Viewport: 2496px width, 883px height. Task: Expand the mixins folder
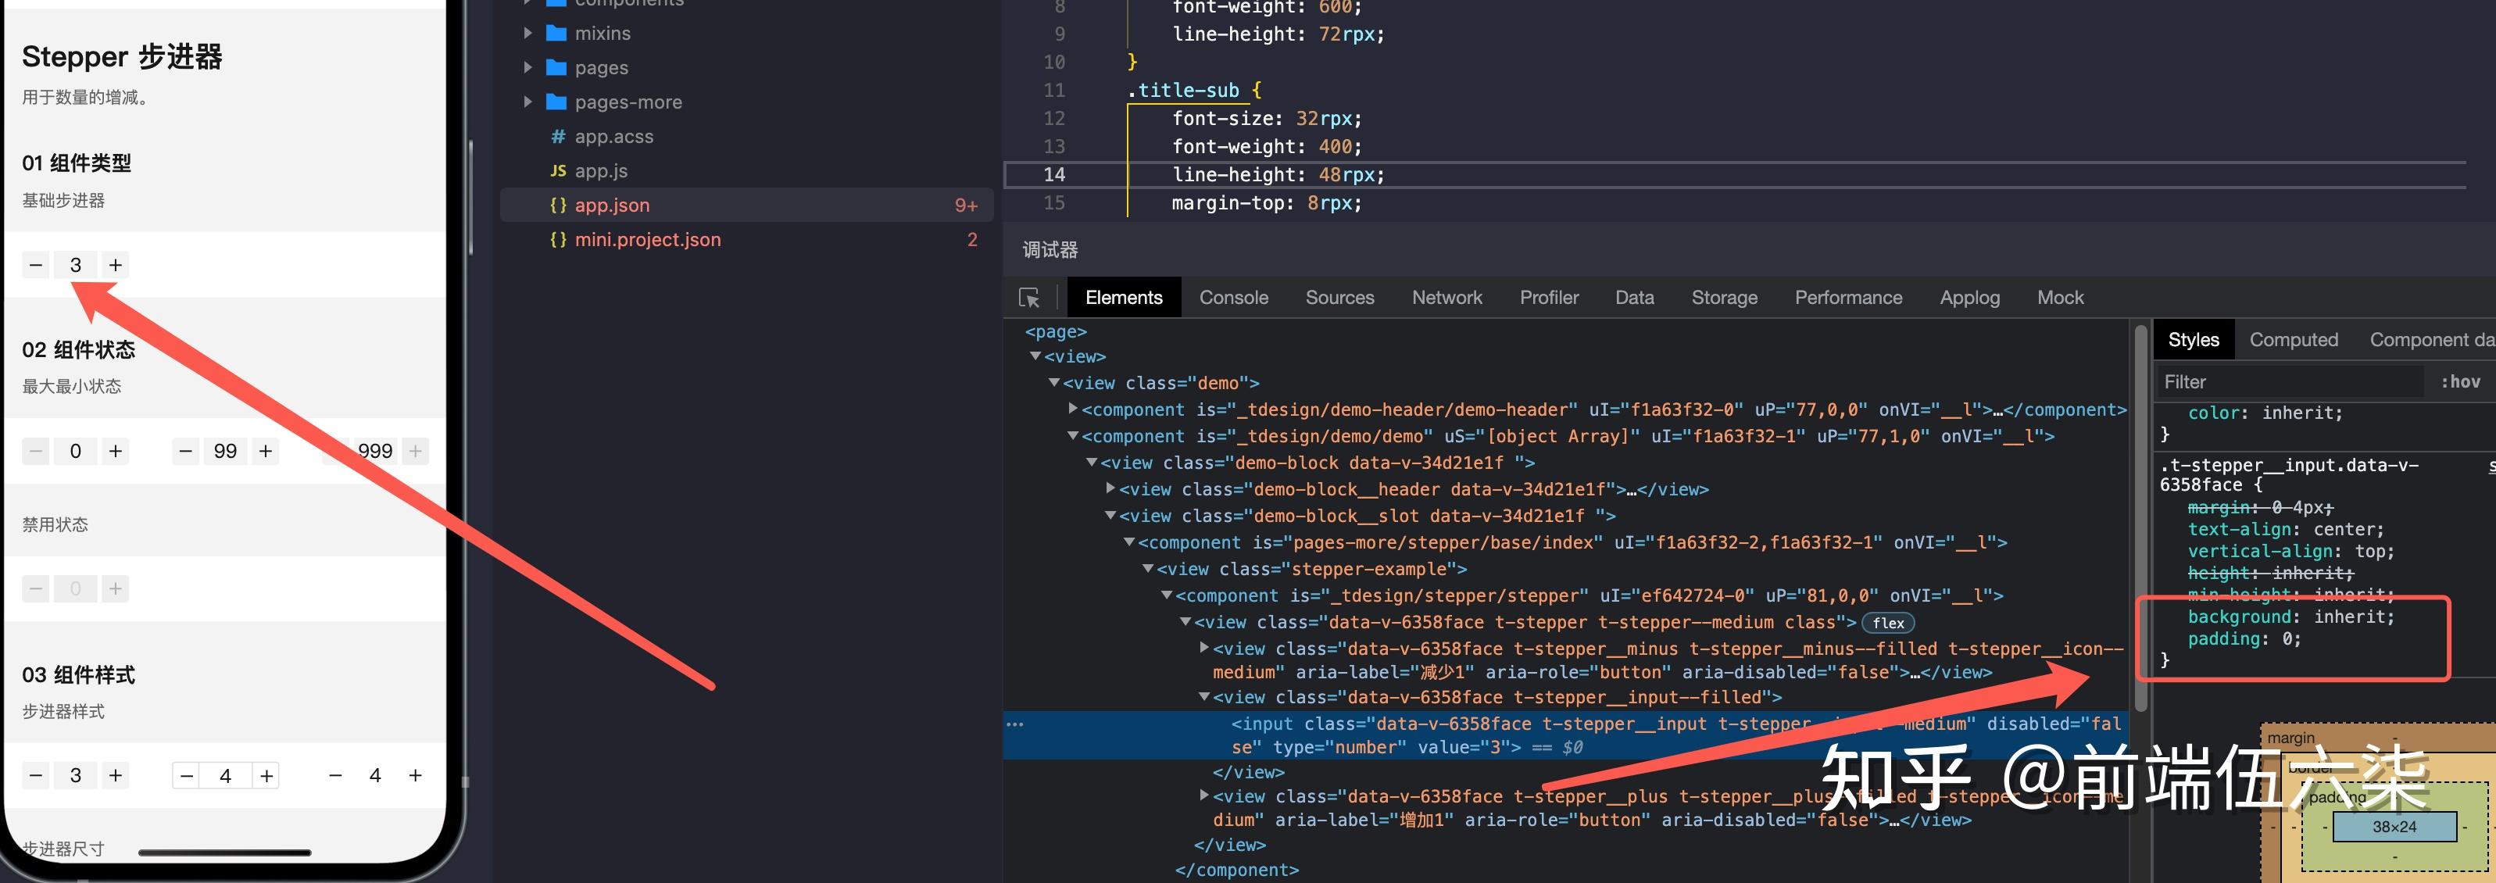coord(527,33)
